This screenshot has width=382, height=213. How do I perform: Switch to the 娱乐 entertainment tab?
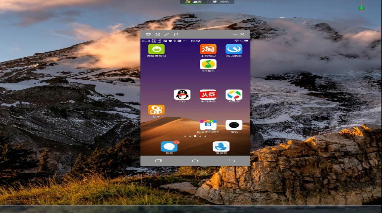(x=221, y=2)
